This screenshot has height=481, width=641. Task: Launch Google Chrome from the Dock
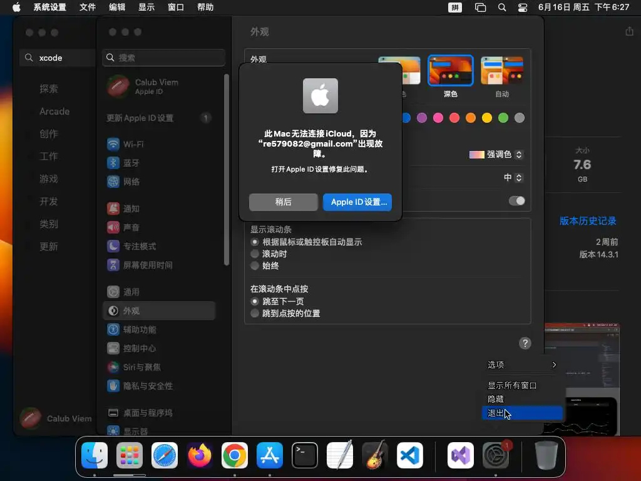pyautogui.click(x=235, y=455)
